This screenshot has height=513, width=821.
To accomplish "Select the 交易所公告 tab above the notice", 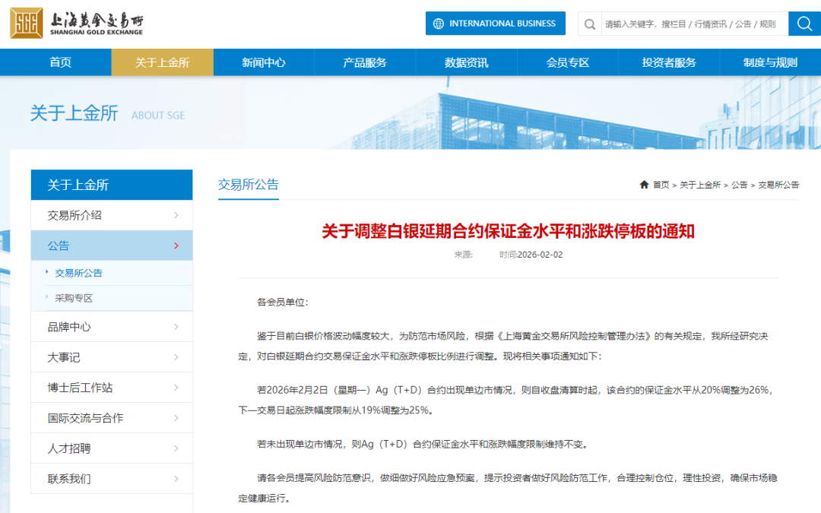I will (248, 184).
